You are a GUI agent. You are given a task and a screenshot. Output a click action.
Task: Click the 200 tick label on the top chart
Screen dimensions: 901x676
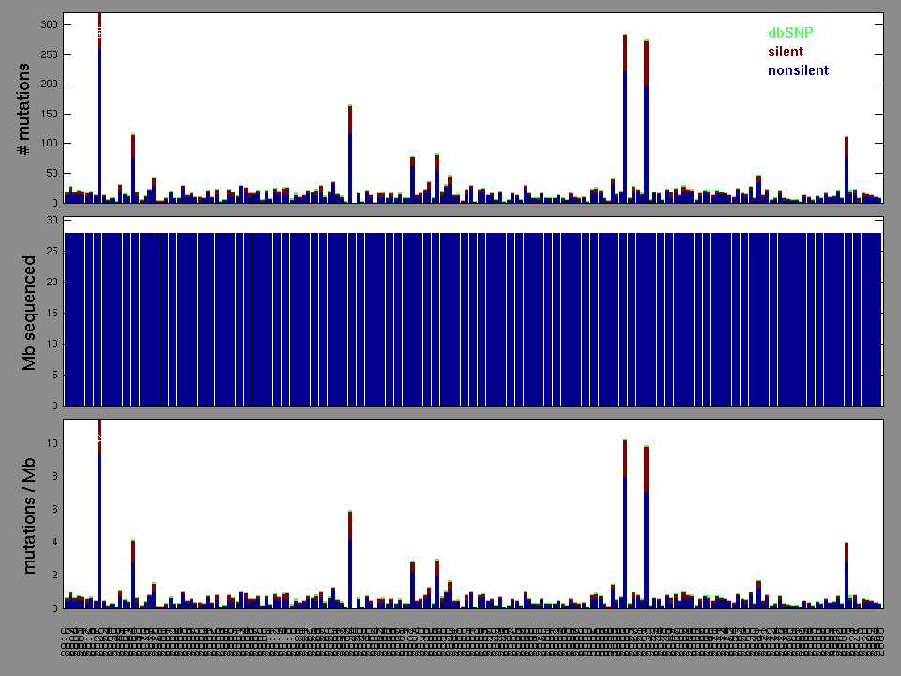pyautogui.click(x=47, y=84)
